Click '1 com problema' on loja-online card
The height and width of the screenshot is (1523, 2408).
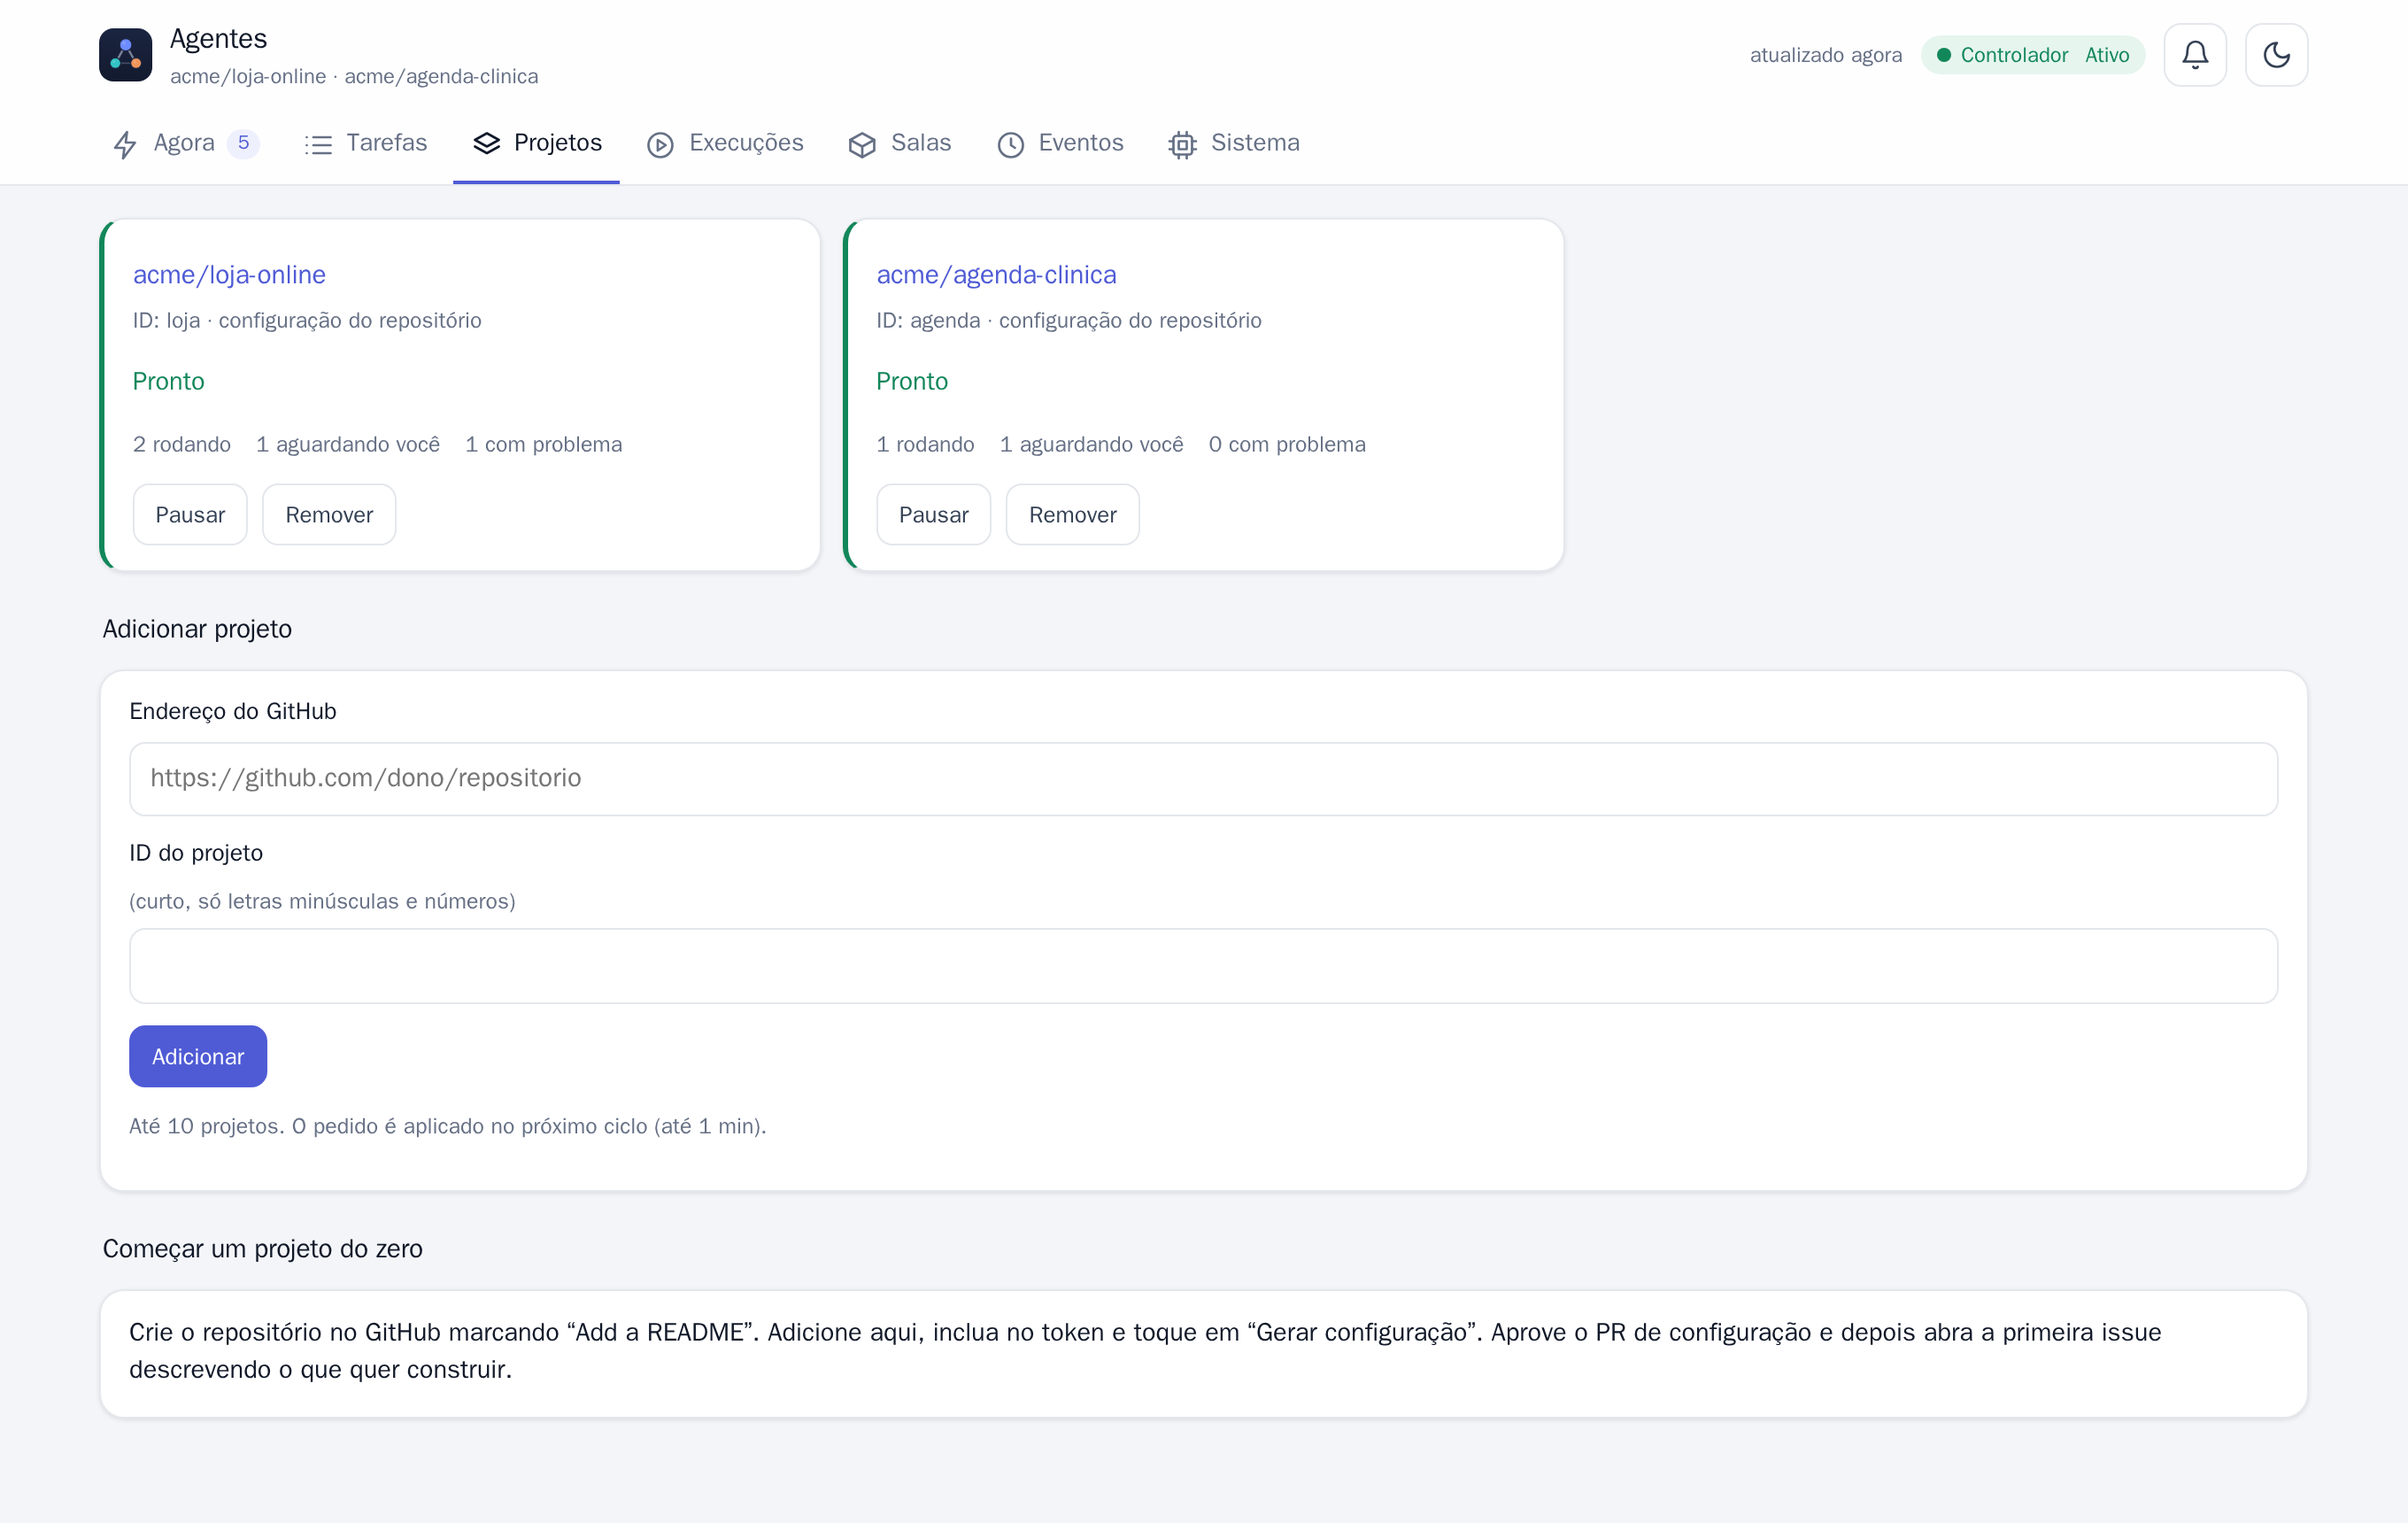543,445
